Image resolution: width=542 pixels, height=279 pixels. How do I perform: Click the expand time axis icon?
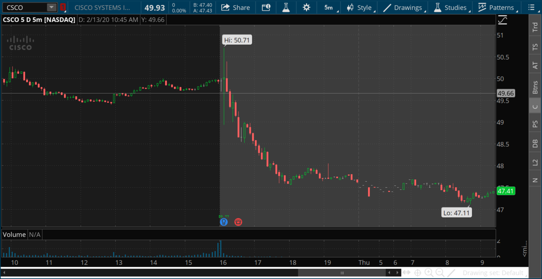pos(407,273)
